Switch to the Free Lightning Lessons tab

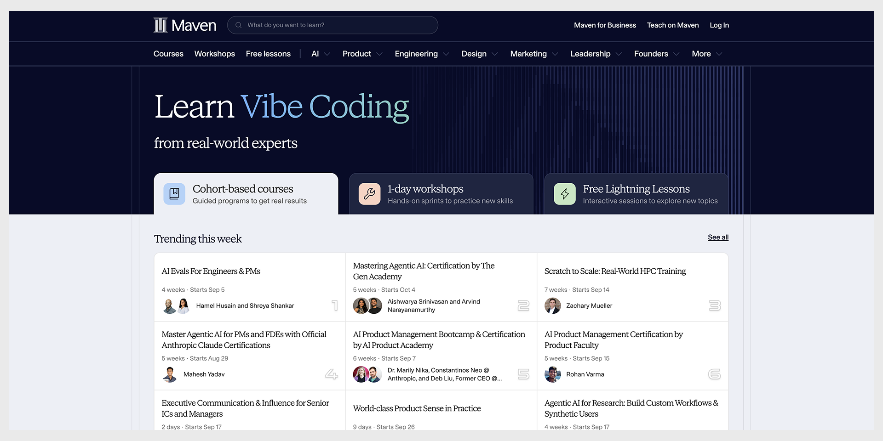636,194
